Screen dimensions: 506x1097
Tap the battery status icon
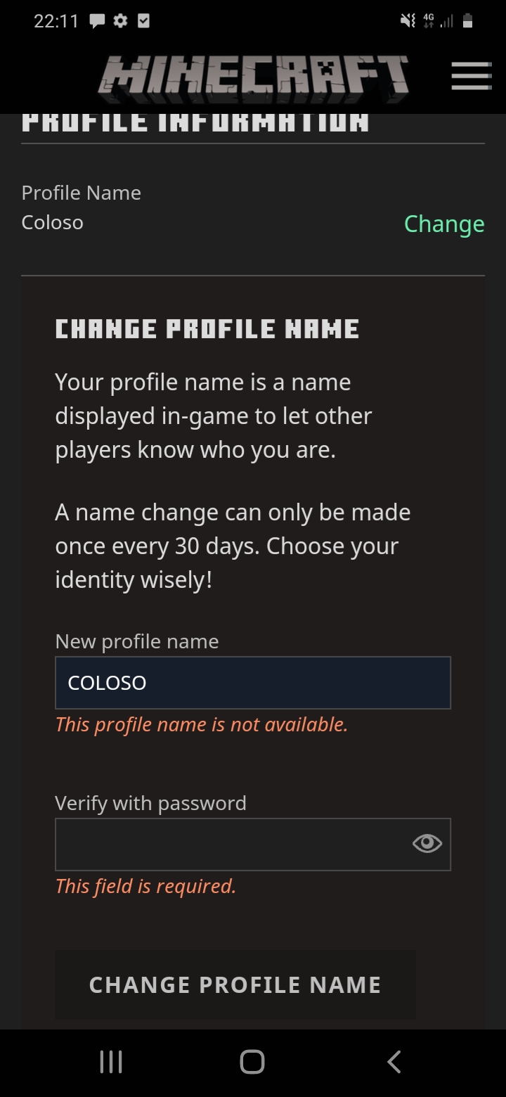tap(468, 22)
